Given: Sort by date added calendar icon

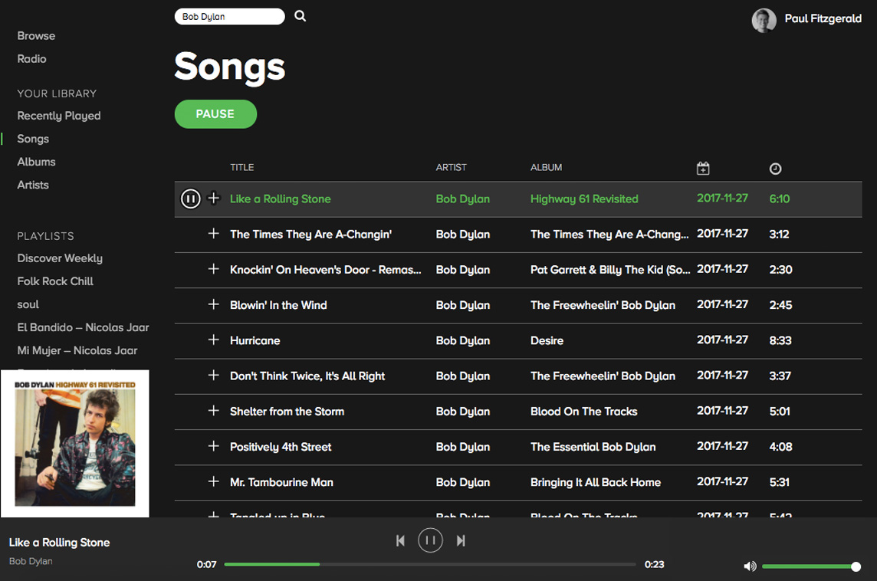Looking at the screenshot, I should tap(703, 169).
